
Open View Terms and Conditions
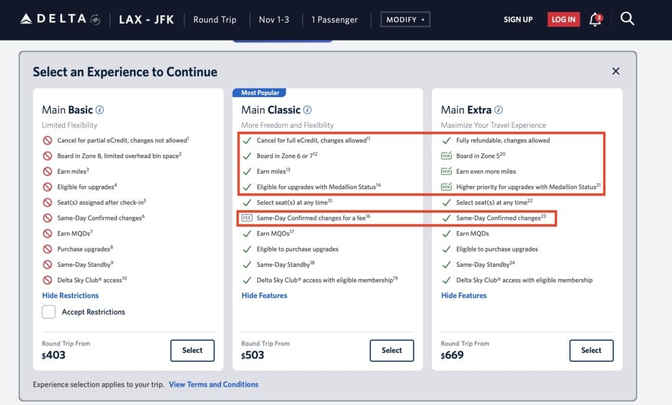[x=213, y=384]
